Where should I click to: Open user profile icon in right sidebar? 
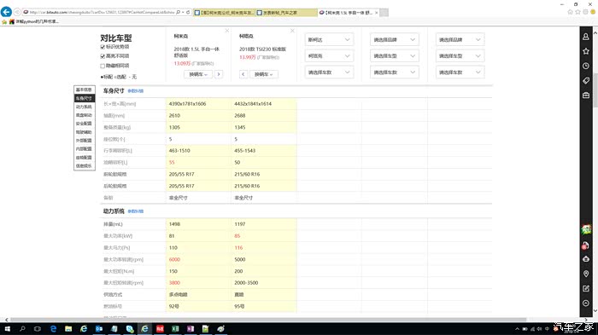[586, 37]
